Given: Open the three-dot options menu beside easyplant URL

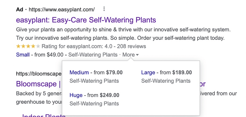Looking at the screenshot, I should tap(104, 10).
